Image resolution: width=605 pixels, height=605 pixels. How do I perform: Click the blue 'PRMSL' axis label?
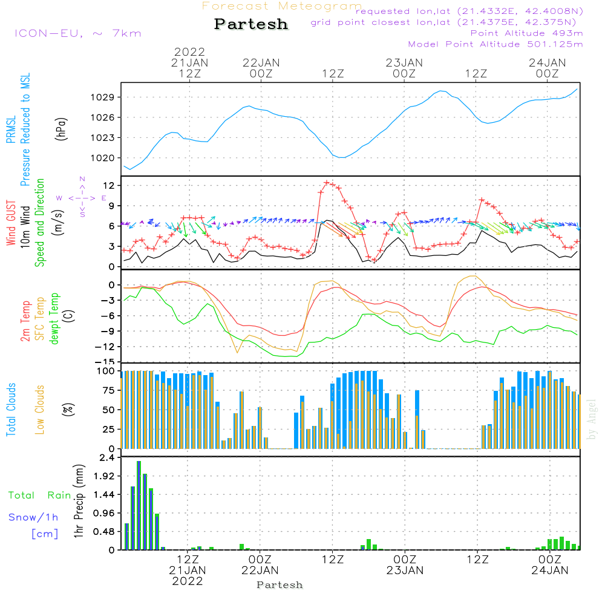coord(11,129)
